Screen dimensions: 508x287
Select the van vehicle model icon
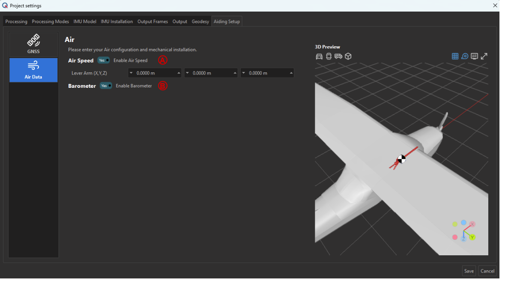338,56
